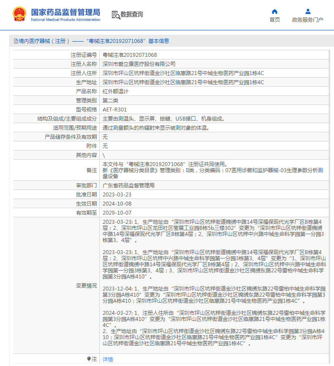Open 政务服务门户 user icon
This screenshot has width=334, height=366.
(x=308, y=11)
